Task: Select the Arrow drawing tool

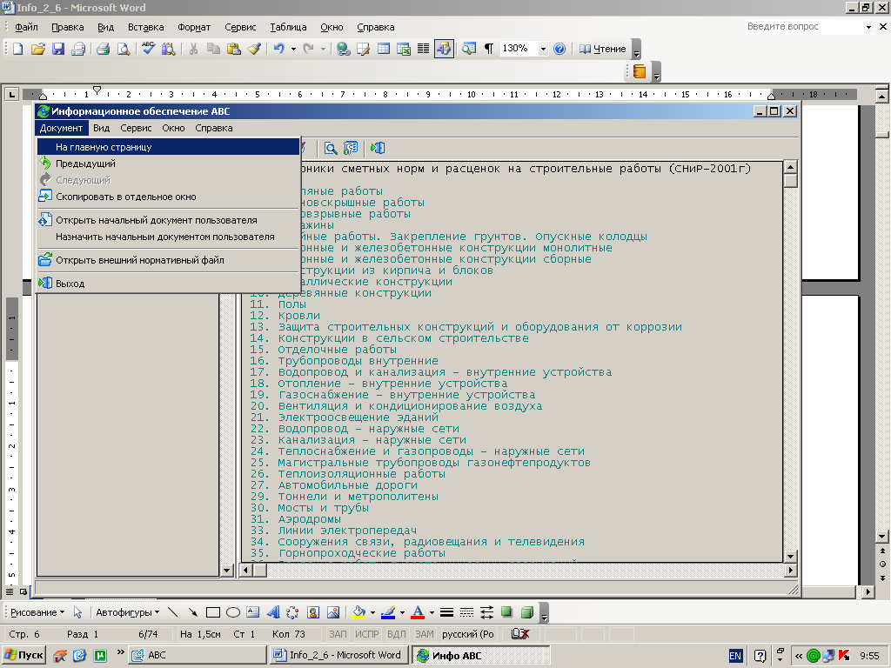Action: click(x=193, y=612)
